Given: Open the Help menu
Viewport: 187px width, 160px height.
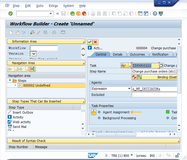Looking at the screenshot, I should click(83, 6).
